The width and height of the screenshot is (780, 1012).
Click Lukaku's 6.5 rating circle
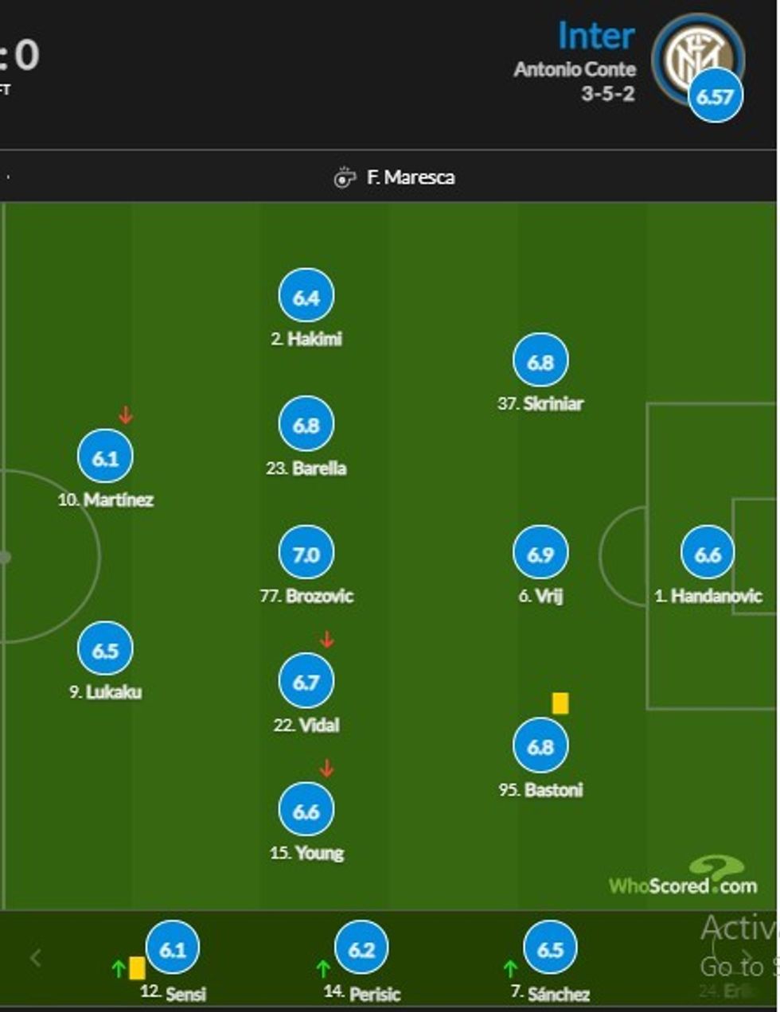click(105, 650)
